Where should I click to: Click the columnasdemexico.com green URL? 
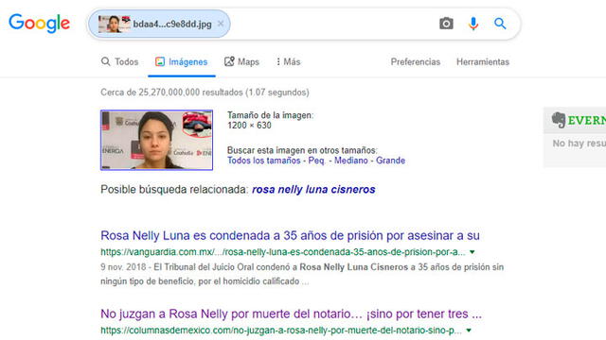click(281, 331)
